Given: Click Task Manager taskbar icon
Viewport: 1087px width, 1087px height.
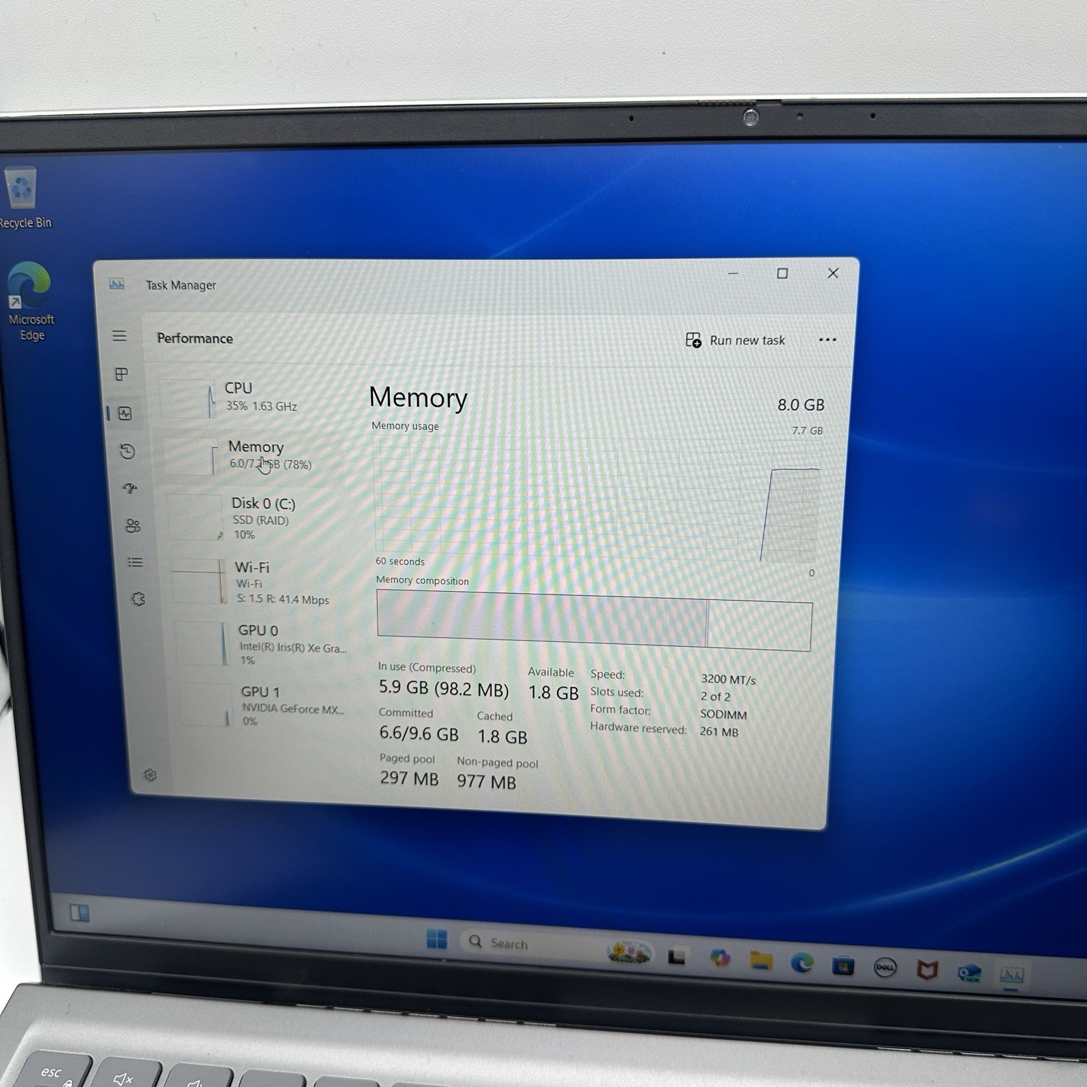Looking at the screenshot, I should pos(1011,976).
